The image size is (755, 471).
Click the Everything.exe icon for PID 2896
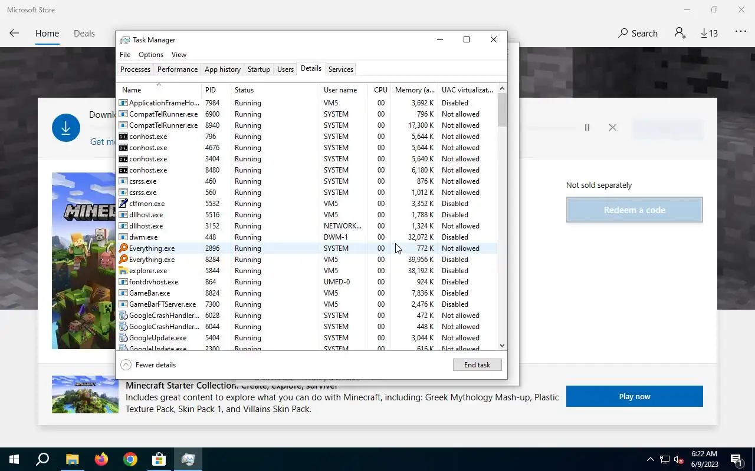tap(123, 248)
